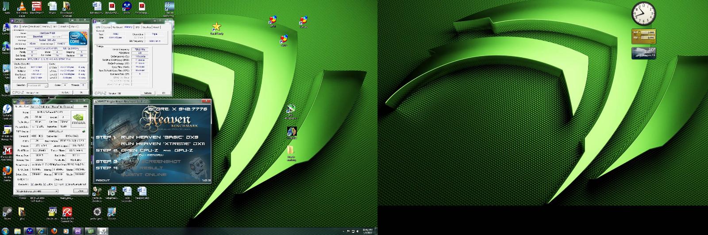Open Avira AntiVir Control Center icon
The image size is (708, 235).
pyautogui.click(x=67, y=214)
